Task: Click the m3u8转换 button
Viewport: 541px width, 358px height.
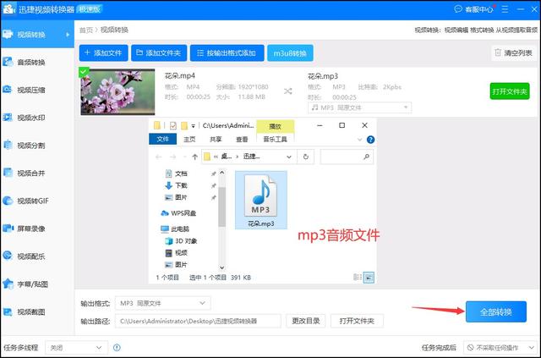Action: pos(290,53)
